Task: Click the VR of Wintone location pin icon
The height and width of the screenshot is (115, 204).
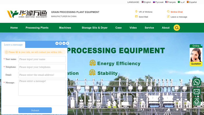Action: tap(136, 11)
